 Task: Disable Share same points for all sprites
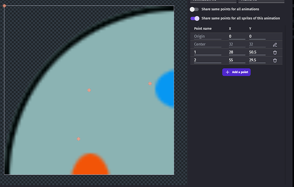195,18
